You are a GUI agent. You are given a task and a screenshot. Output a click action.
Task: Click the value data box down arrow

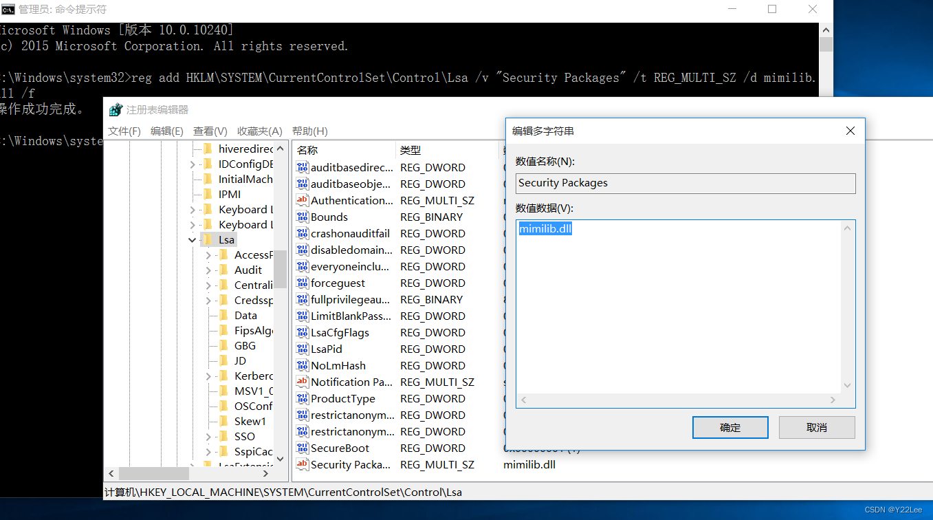pyautogui.click(x=848, y=386)
